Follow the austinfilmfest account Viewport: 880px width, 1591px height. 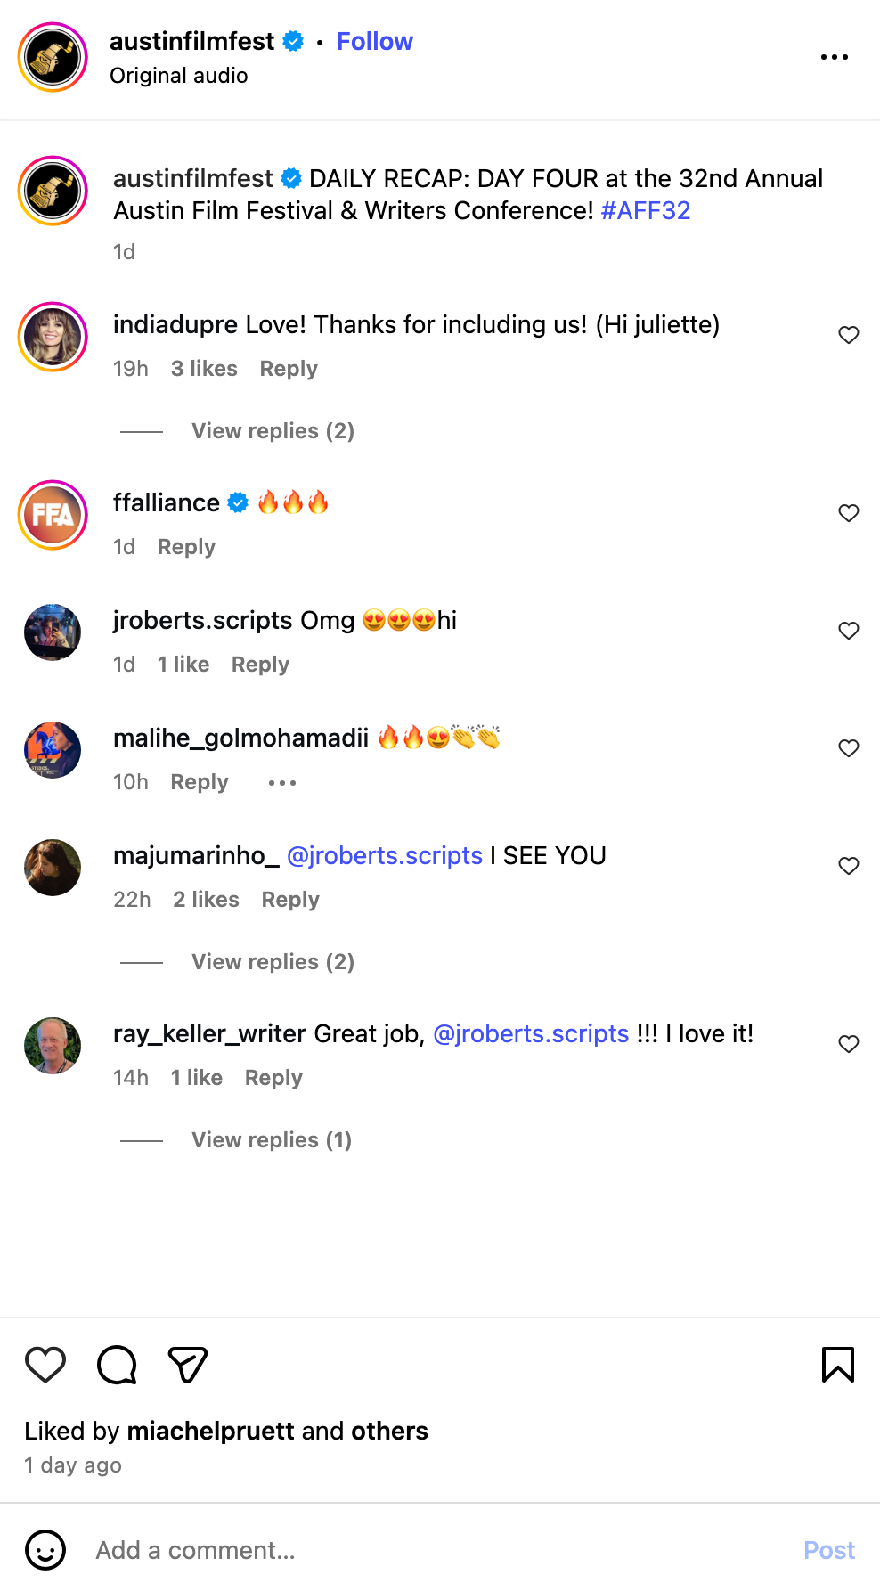coord(374,41)
